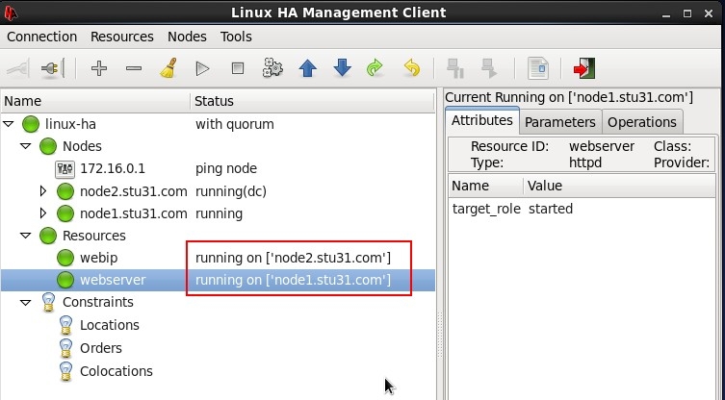Click the yellow undo arrow icon
This screenshot has width=725, height=400.
411,69
